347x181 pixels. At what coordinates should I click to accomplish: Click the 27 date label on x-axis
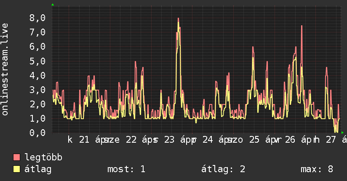click(331, 140)
